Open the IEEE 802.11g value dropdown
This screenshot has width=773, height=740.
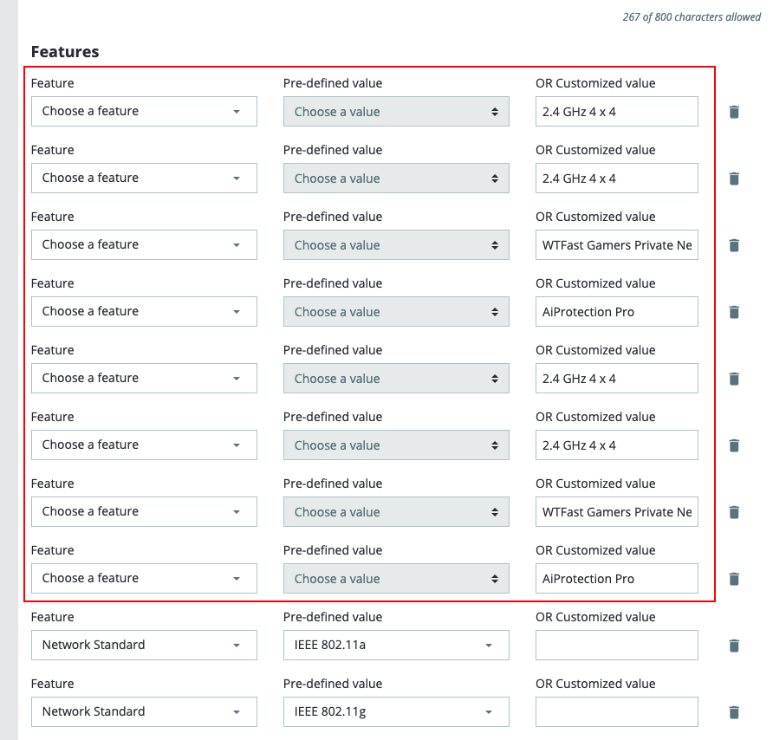click(396, 712)
